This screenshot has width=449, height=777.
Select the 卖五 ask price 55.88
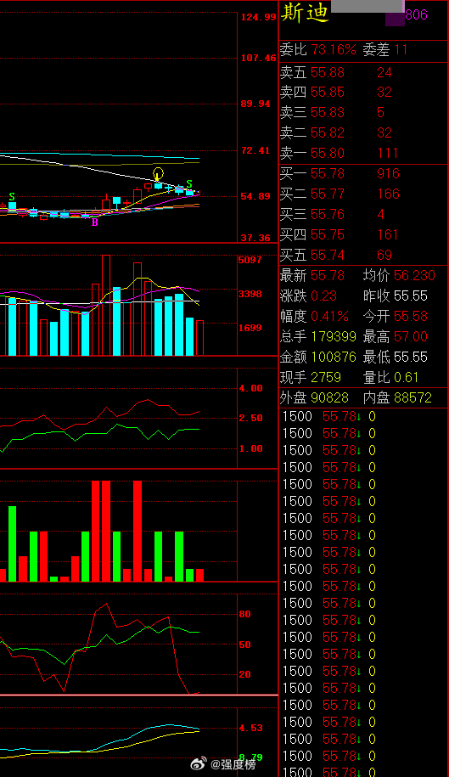[x=328, y=73]
